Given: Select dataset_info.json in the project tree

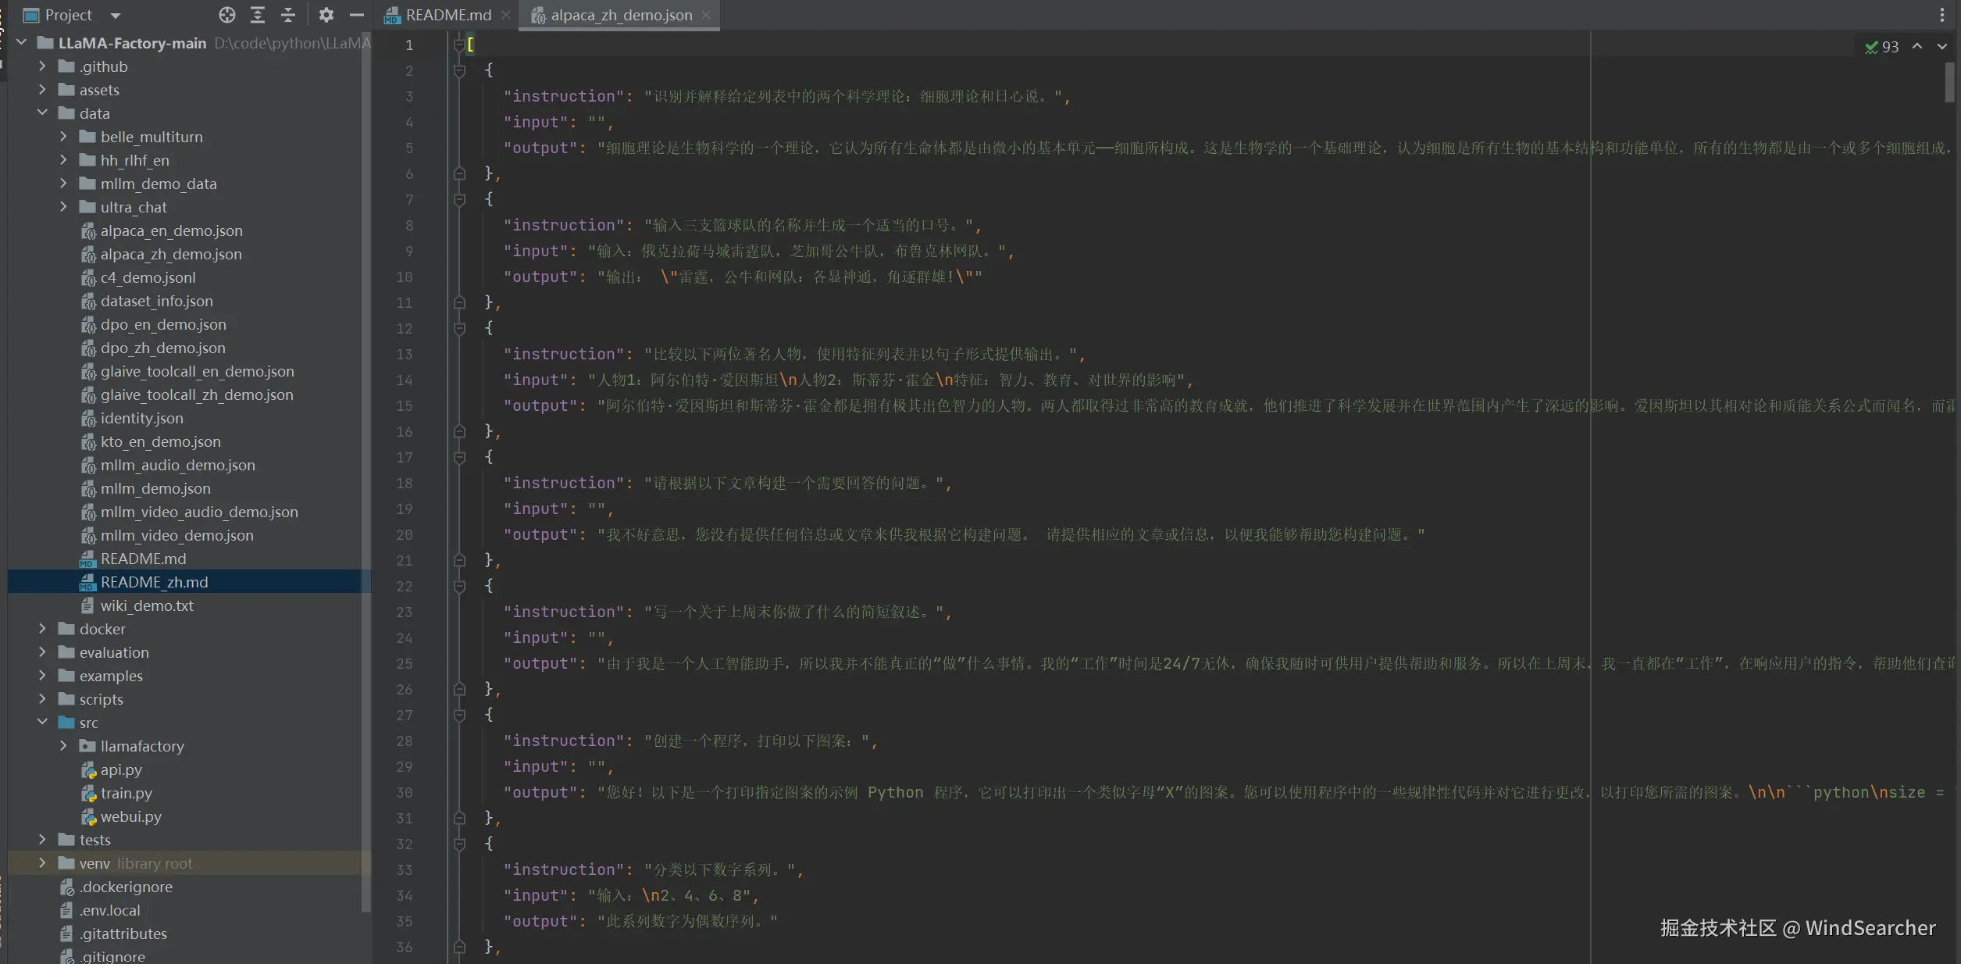Looking at the screenshot, I should 156,301.
